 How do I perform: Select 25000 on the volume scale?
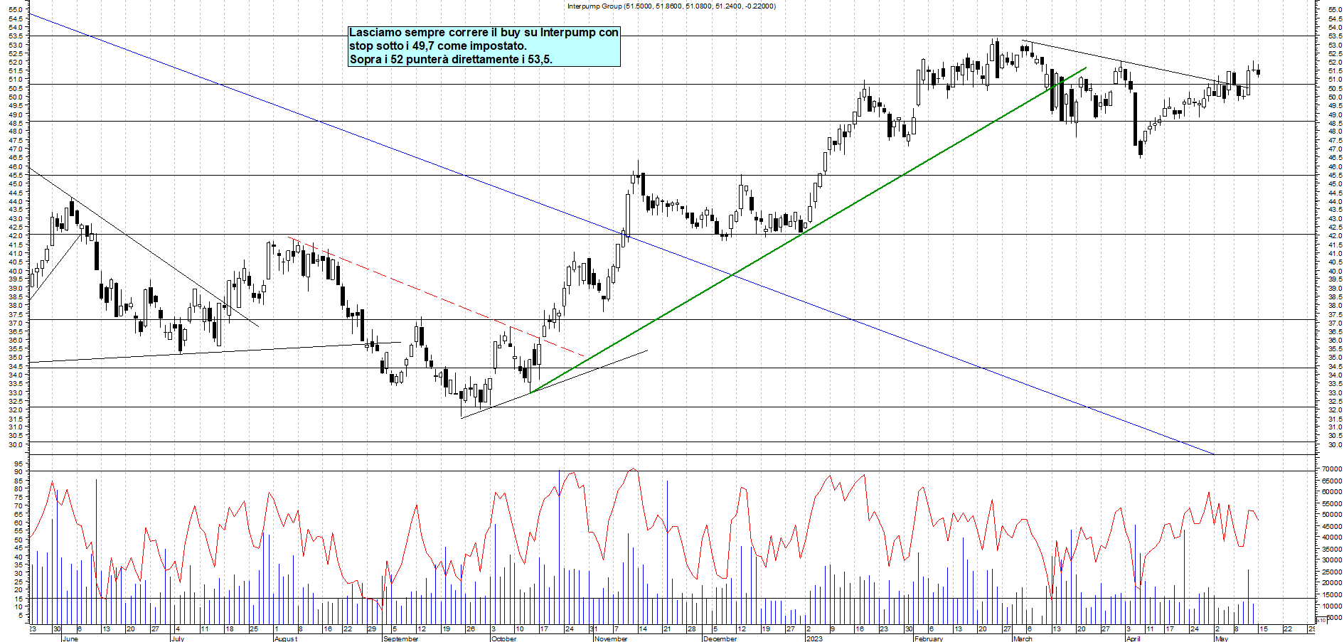click(1332, 572)
